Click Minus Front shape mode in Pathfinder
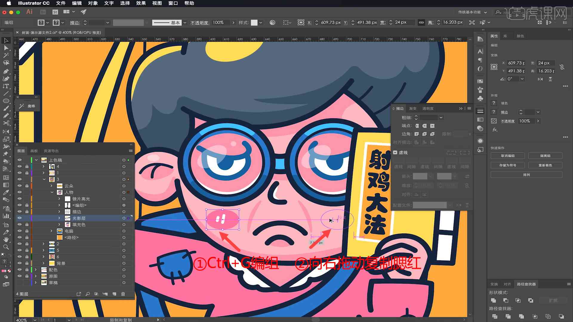 coord(506,300)
